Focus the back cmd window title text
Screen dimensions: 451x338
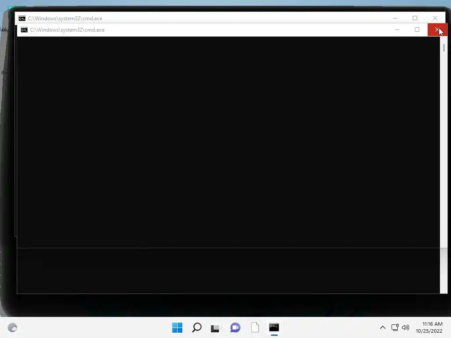point(65,18)
